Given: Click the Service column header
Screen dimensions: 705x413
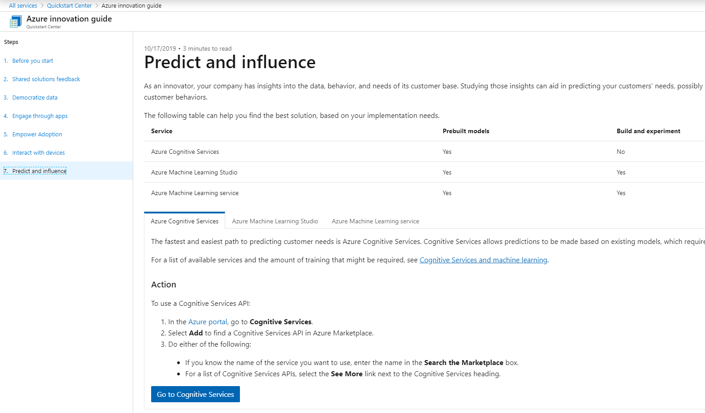Looking at the screenshot, I should [161, 131].
